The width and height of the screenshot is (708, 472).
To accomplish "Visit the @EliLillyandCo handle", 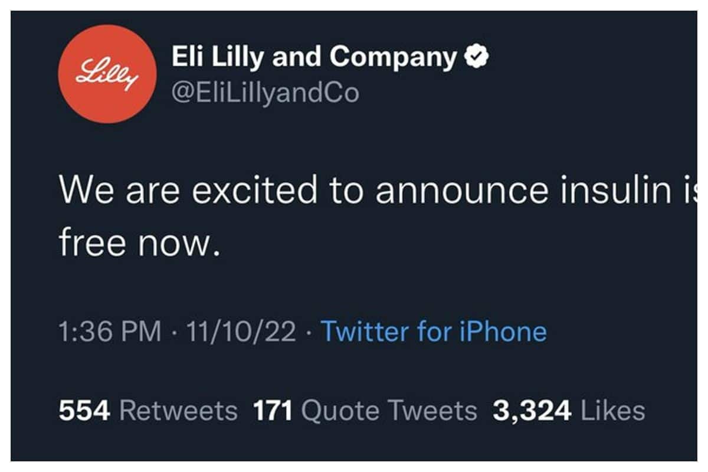I will coord(265,92).
